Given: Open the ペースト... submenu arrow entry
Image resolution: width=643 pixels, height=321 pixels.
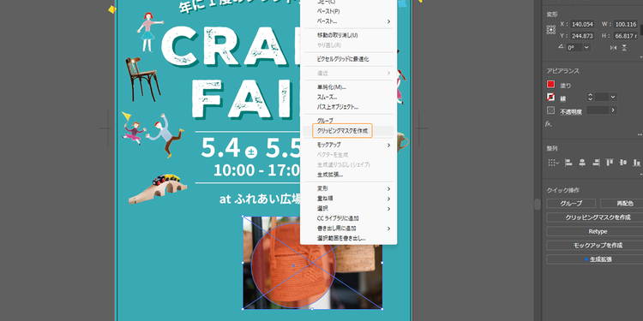Looking at the screenshot, I should (x=349, y=21).
